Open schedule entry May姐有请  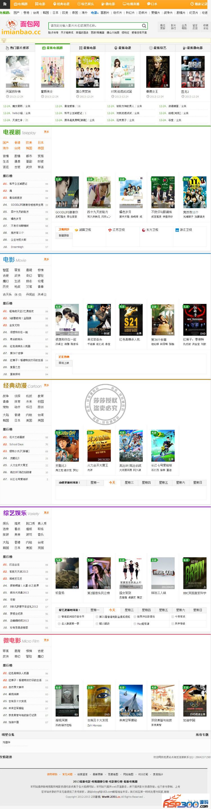pos(143,623)
